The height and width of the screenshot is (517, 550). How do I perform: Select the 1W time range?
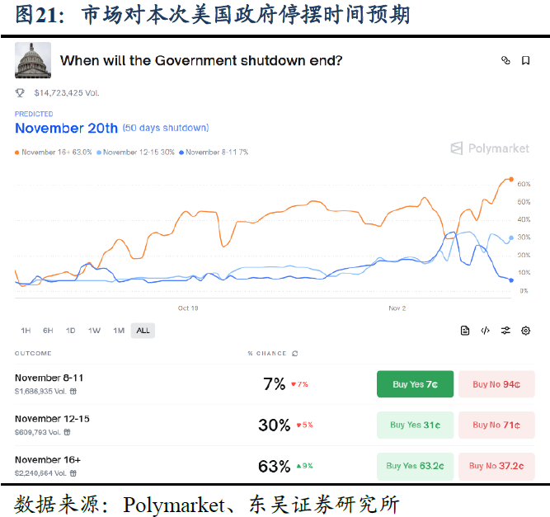click(x=94, y=331)
